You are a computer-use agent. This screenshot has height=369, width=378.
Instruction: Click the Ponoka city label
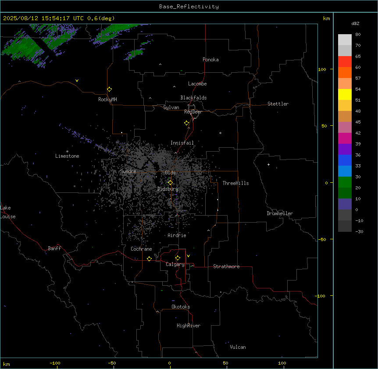click(210, 60)
